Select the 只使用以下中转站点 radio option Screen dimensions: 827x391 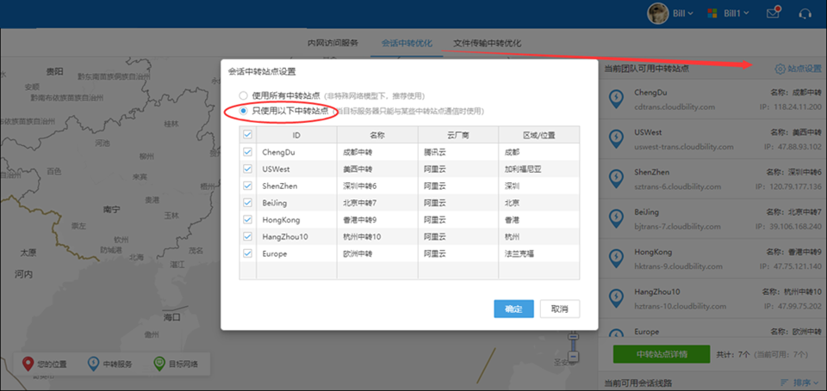[x=244, y=111]
